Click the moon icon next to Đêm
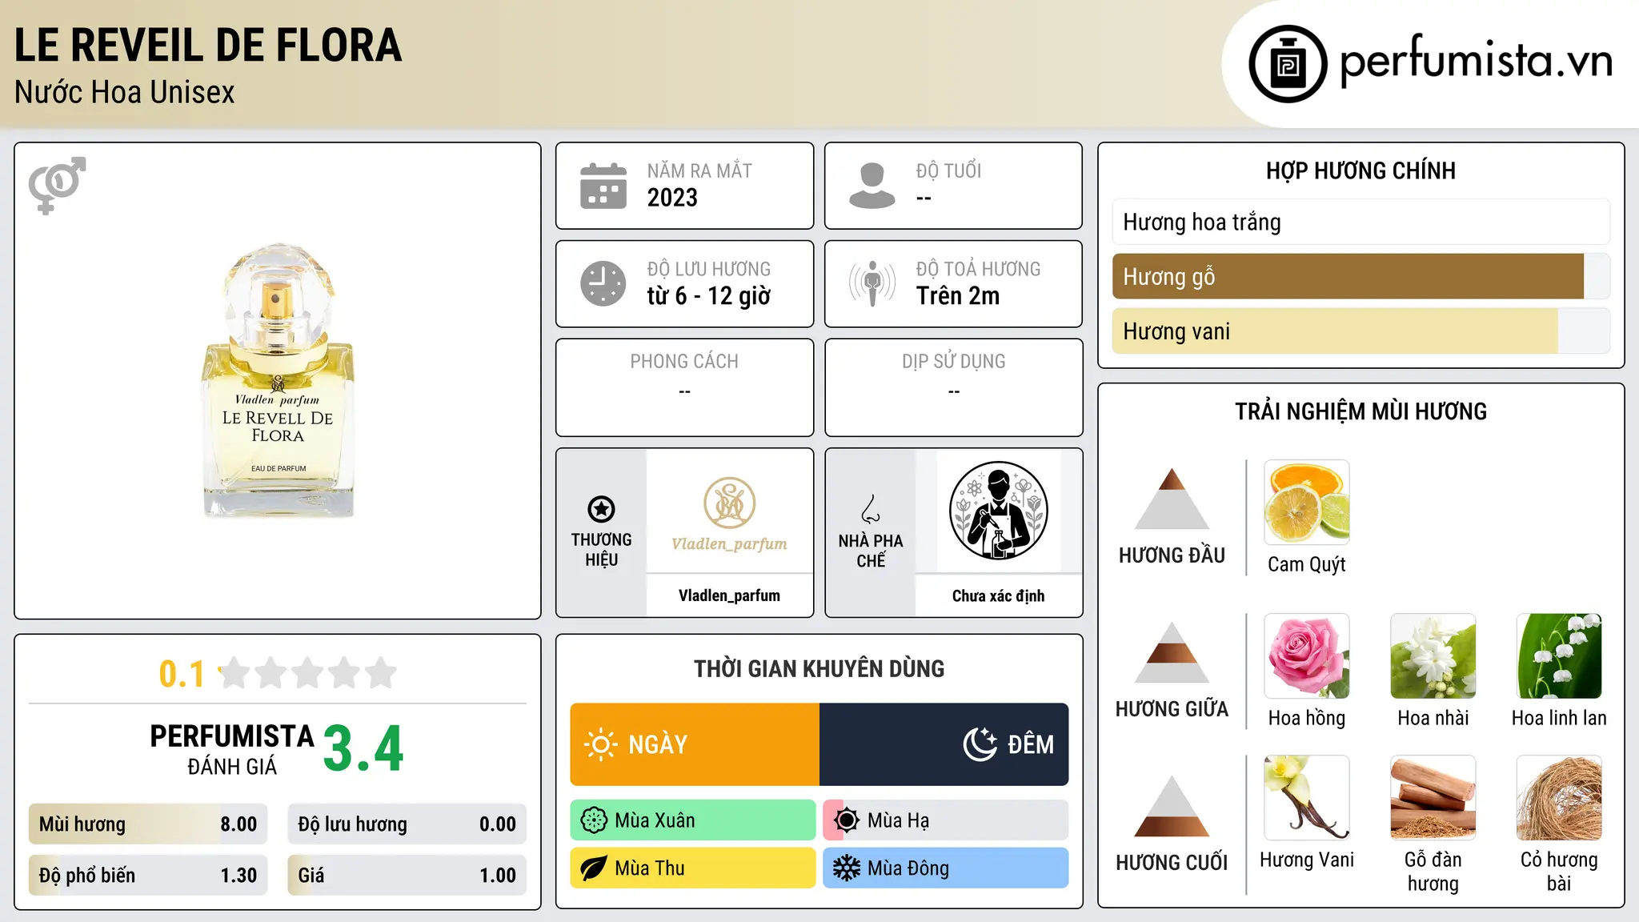1639x922 pixels. (980, 744)
